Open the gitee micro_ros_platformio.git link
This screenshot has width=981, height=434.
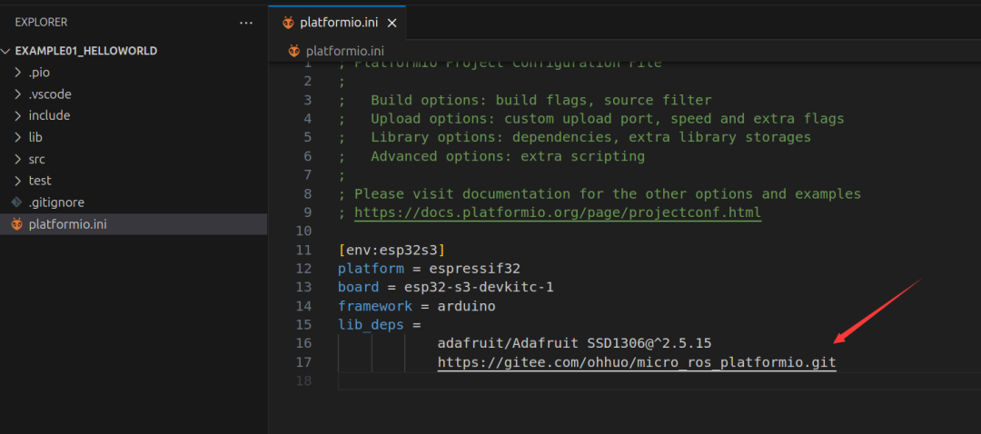click(637, 362)
